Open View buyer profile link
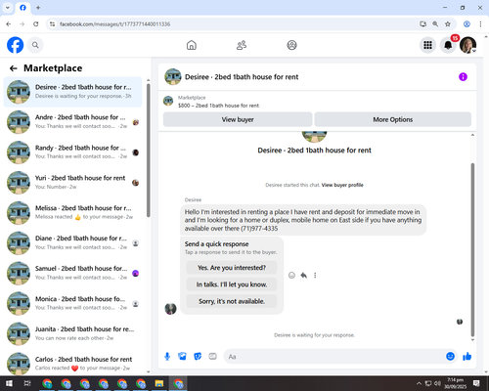The width and height of the screenshot is (489, 391). pos(342,185)
